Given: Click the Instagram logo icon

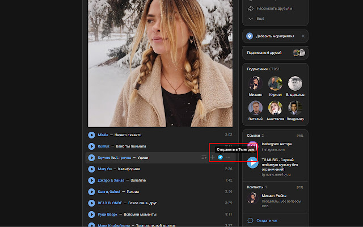Looking at the screenshot, I should 252,146.
